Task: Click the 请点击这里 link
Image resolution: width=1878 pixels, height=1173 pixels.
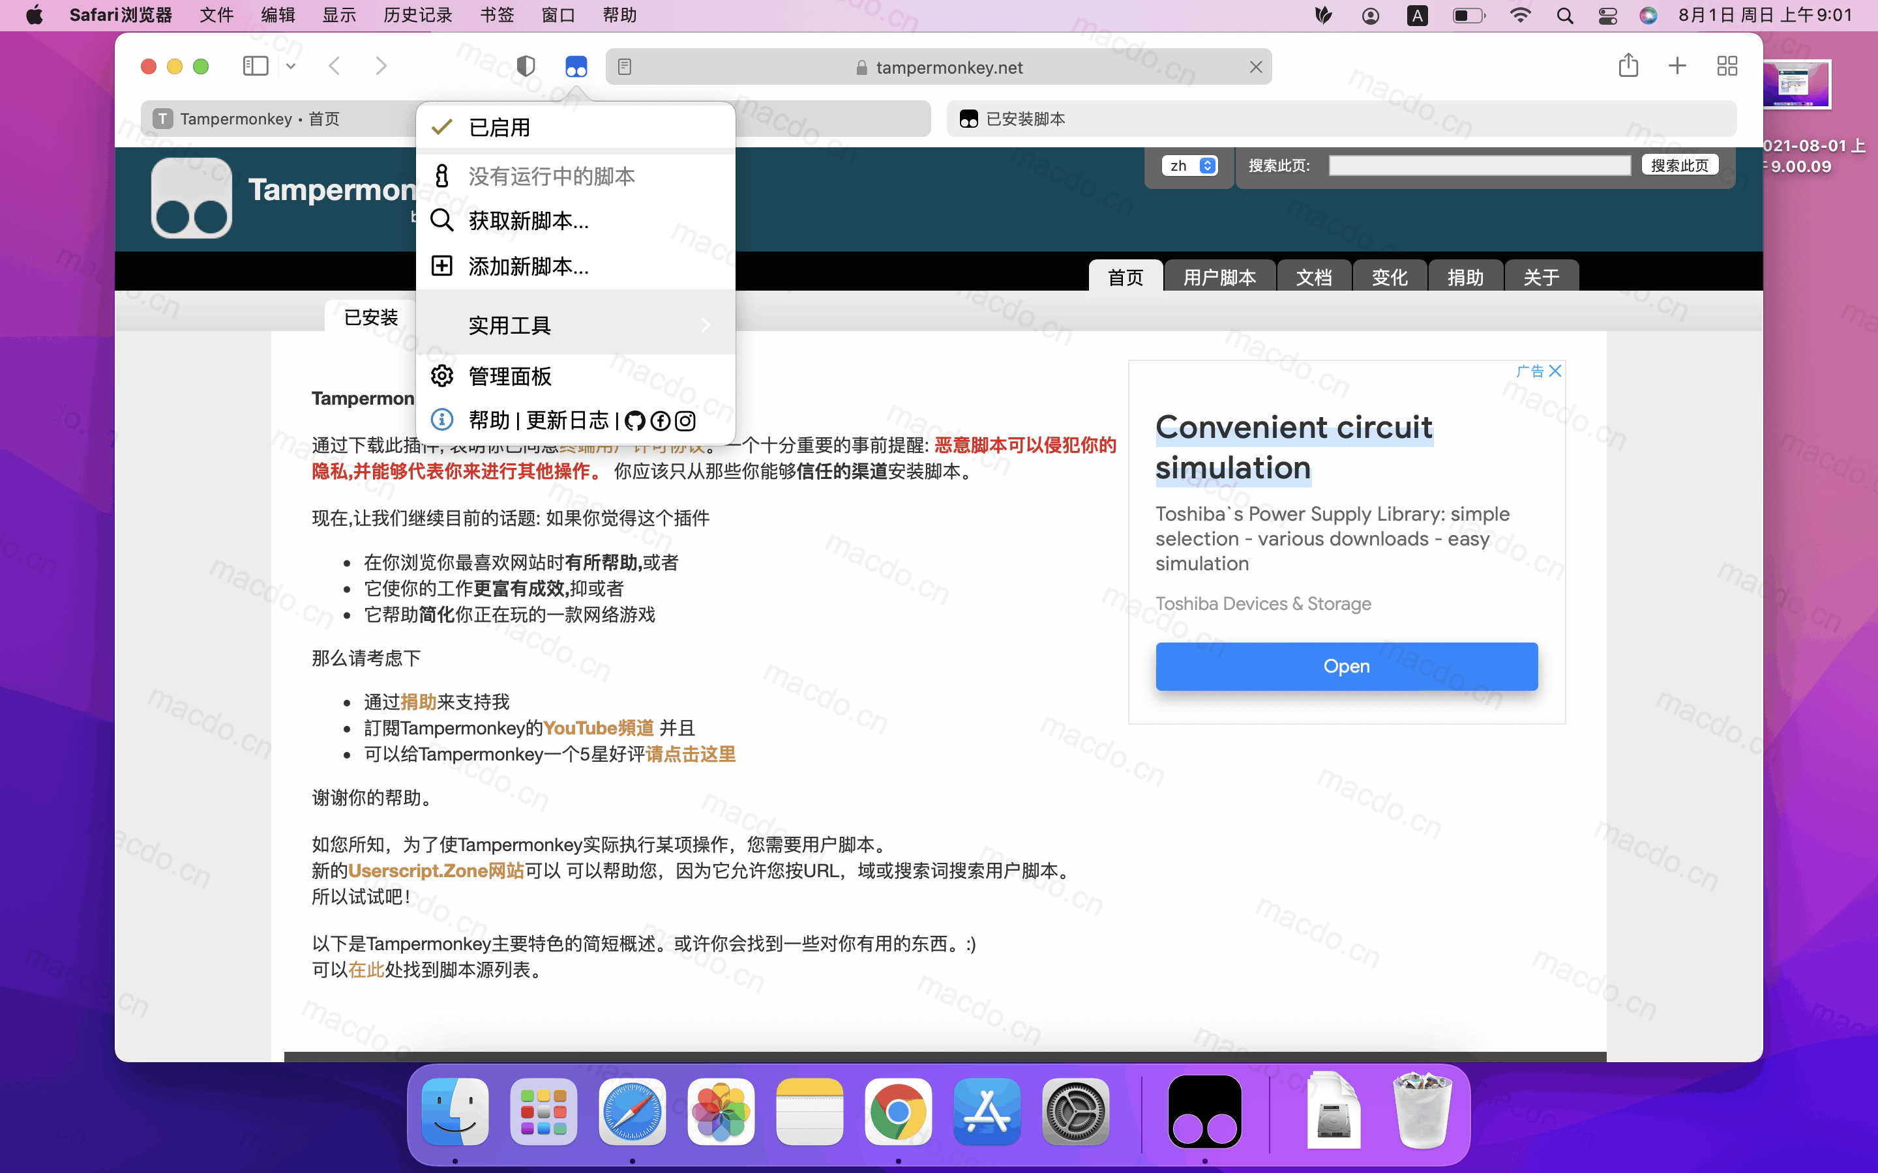Action: click(691, 753)
